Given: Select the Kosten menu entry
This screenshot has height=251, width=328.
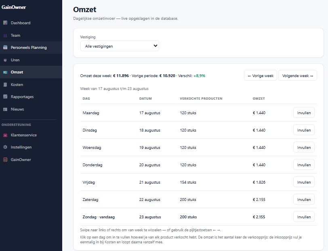Looking at the screenshot, I should pos(31,85).
